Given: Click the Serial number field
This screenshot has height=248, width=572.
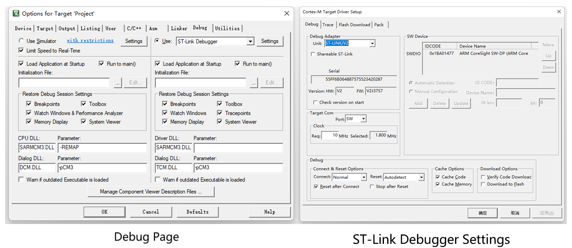Looking at the screenshot, I should pyautogui.click(x=354, y=79).
